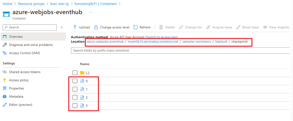Click the Refresh button label
This screenshot has height=121, width=293.
pos(145,27)
